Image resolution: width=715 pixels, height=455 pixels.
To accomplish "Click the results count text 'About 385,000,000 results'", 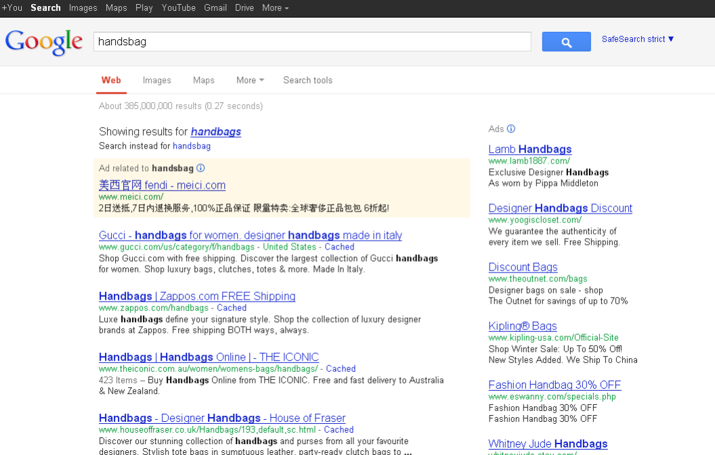I will pos(150,105).
